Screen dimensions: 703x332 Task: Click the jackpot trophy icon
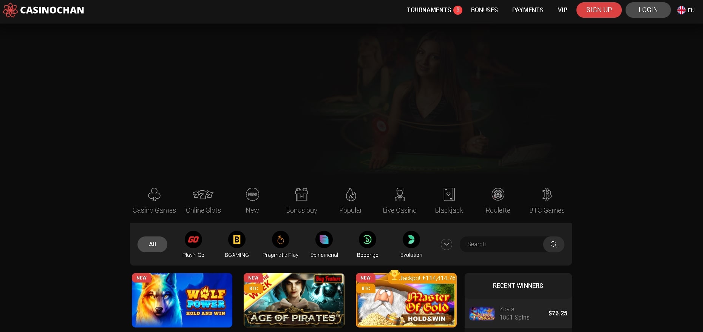coord(394,275)
